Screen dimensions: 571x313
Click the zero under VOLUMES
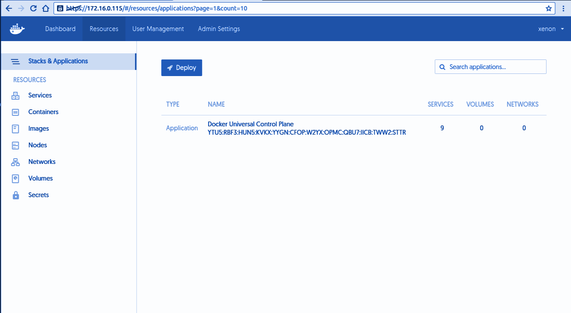482,128
